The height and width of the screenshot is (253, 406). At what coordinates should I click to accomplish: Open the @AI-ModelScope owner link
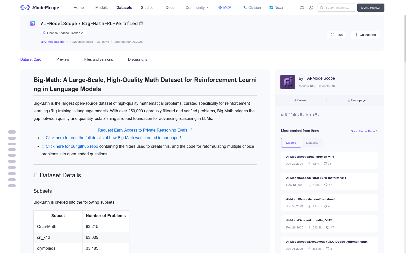[x=53, y=42]
